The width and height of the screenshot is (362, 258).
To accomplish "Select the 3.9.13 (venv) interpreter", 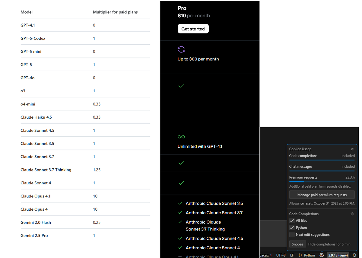I will 338,255.
